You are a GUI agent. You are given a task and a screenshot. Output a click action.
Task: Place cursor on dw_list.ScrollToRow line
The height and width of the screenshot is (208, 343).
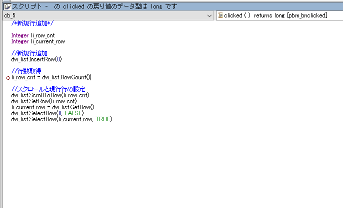coord(50,95)
